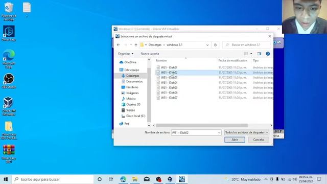This screenshot has width=327, height=184.
Task: Open Mail app from the taskbar
Action: click(147, 179)
